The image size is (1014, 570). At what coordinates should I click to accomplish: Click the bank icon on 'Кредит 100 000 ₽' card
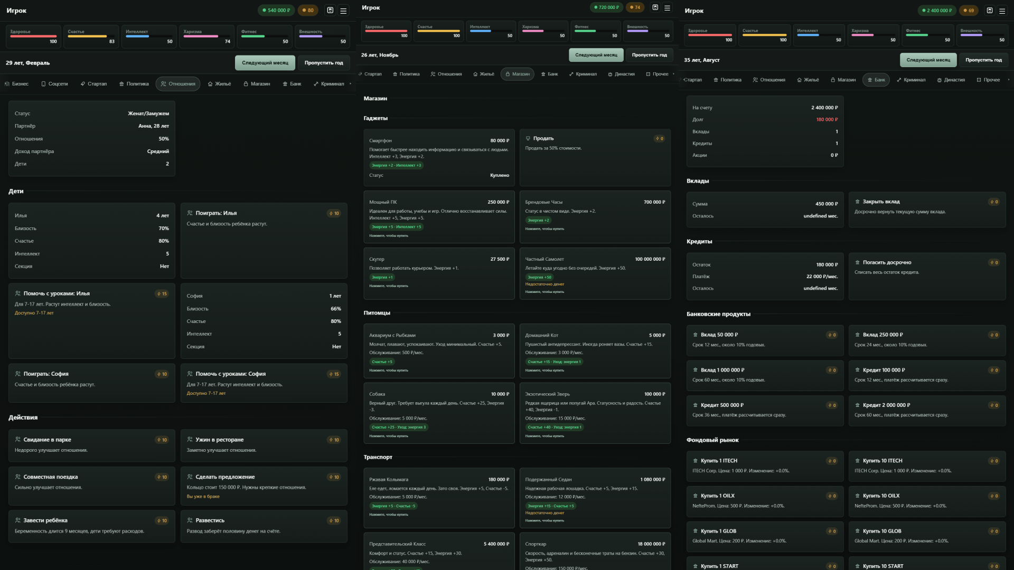(x=857, y=370)
